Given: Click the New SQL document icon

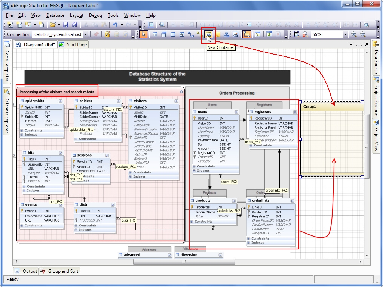Looking at the screenshot, I should (x=10, y=24).
